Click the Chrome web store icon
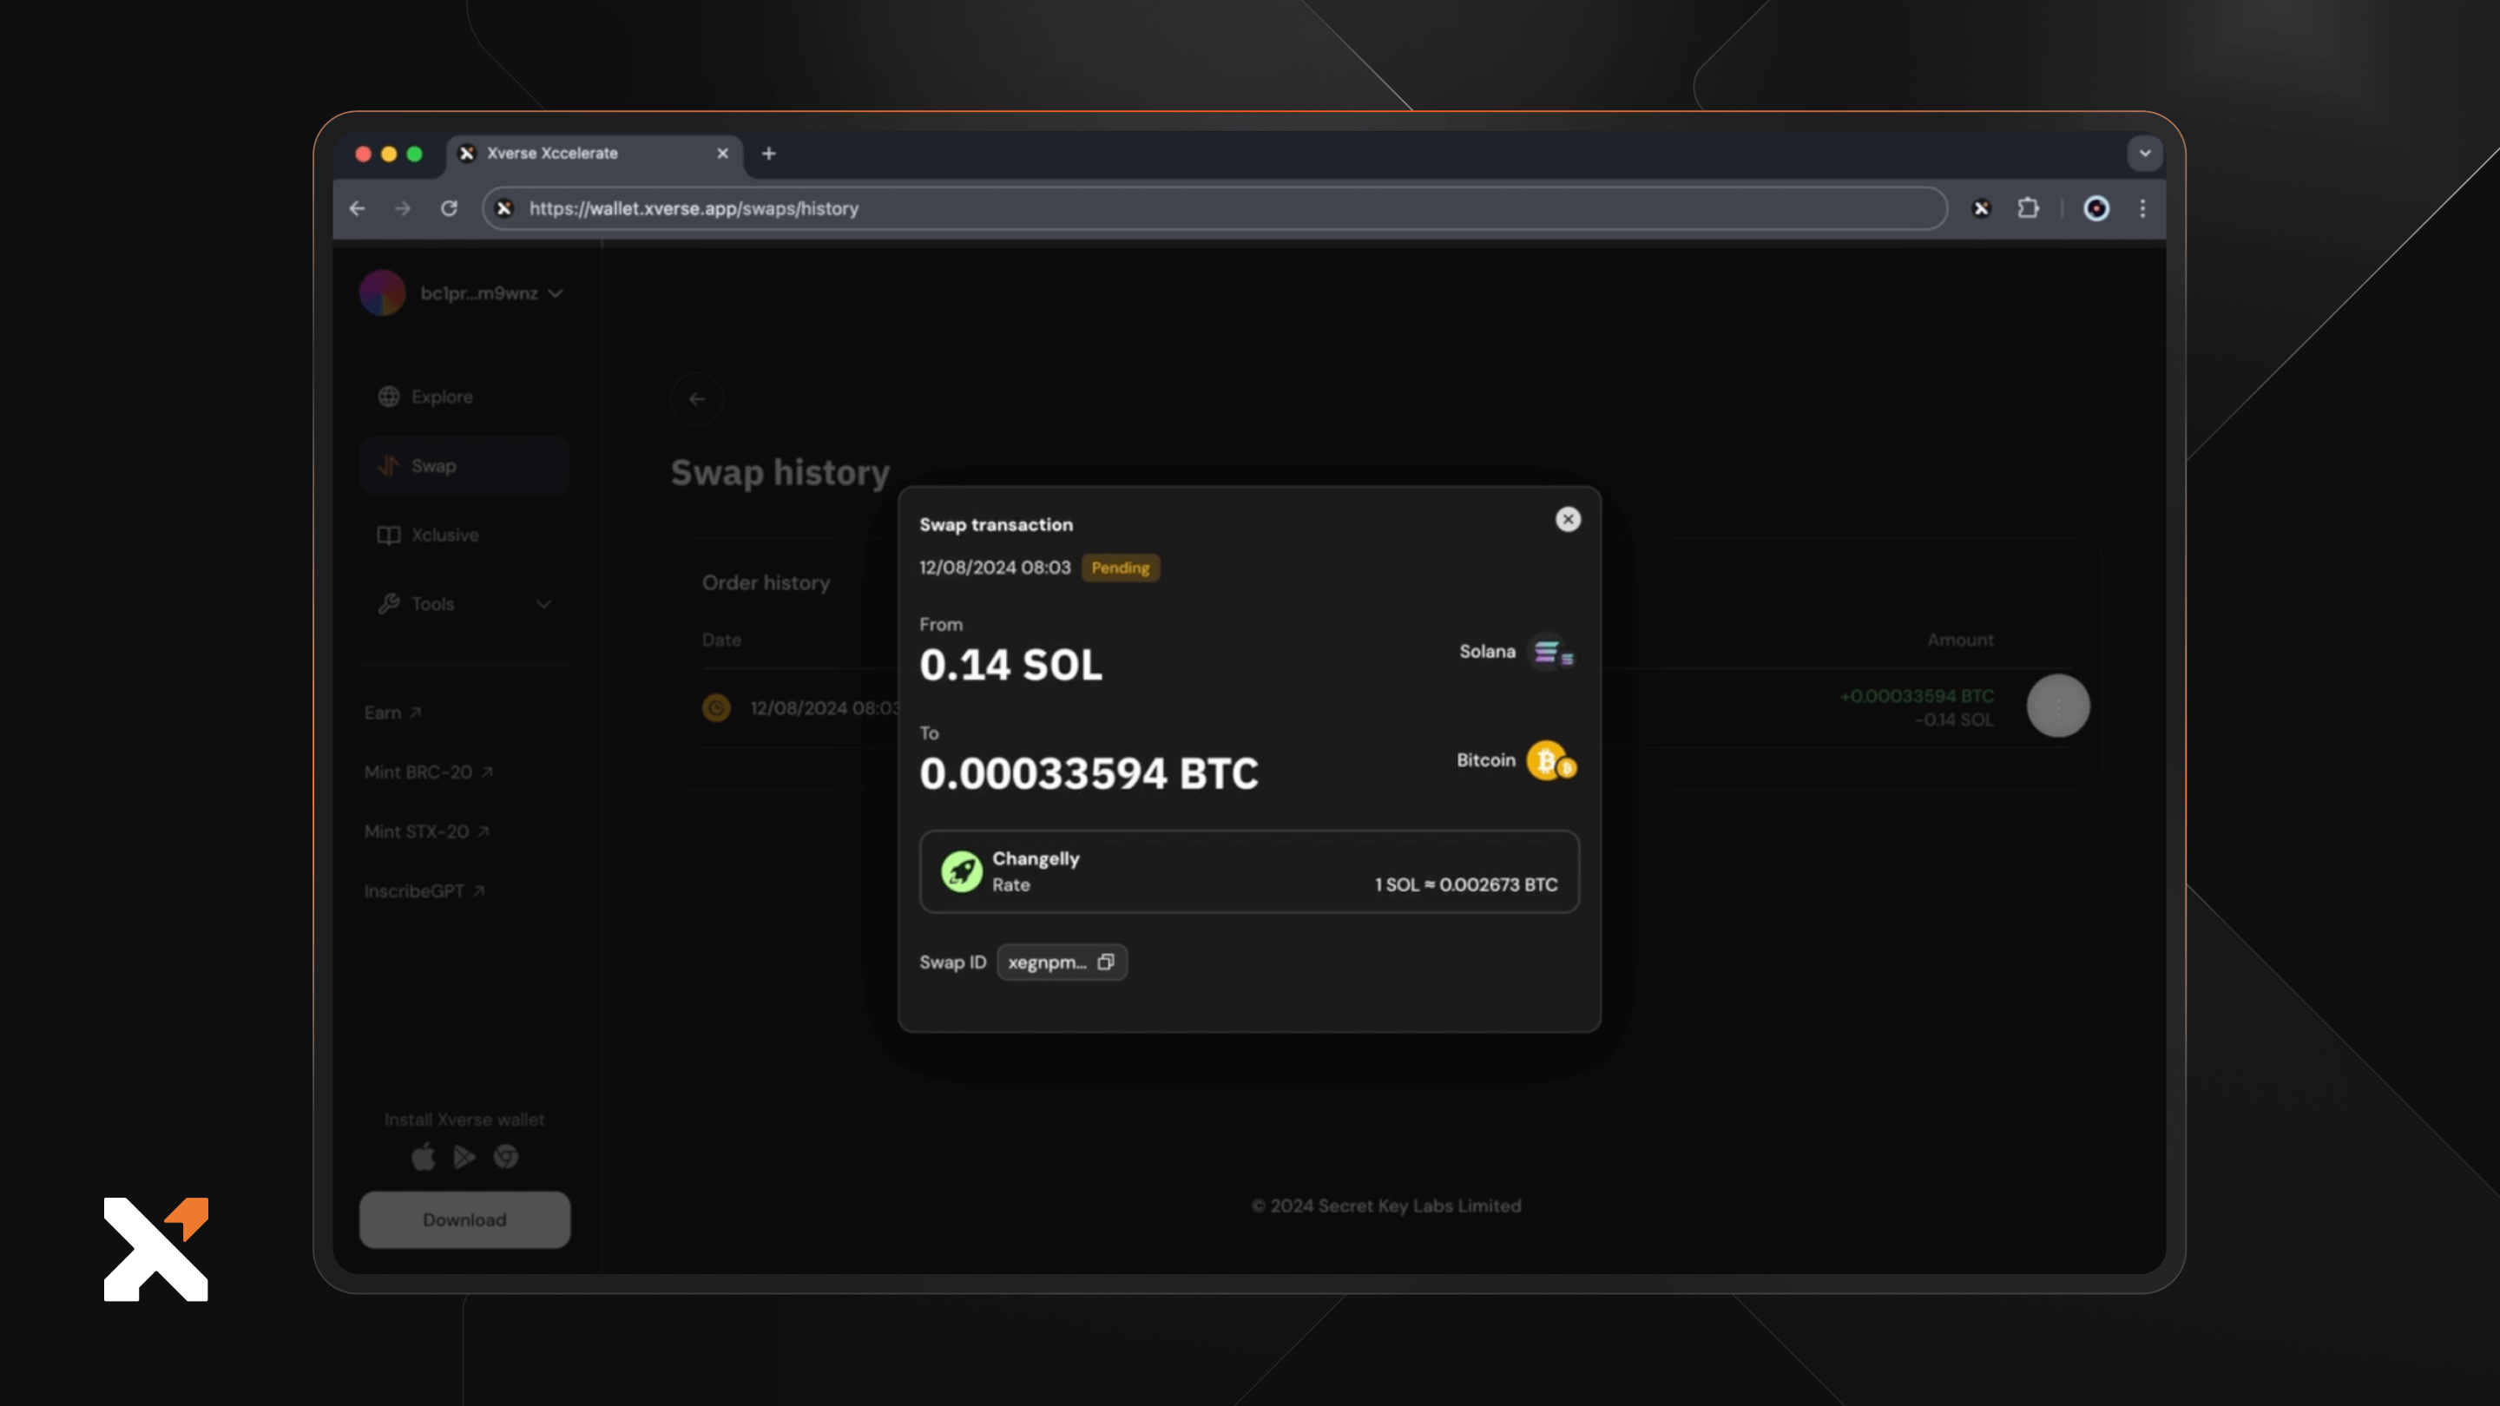 (505, 1157)
